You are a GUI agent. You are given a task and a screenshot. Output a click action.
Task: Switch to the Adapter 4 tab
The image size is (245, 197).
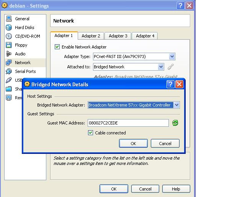[x=145, y=36]
